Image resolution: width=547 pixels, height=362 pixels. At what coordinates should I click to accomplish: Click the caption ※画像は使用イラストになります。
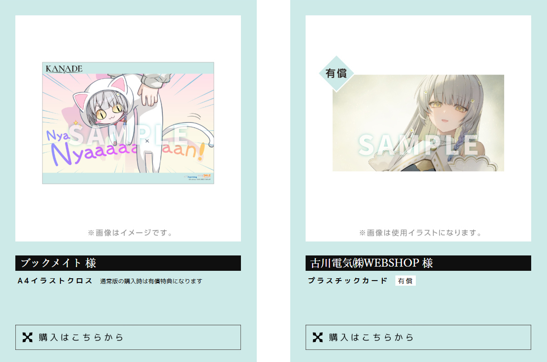click(x=421, y=233)
